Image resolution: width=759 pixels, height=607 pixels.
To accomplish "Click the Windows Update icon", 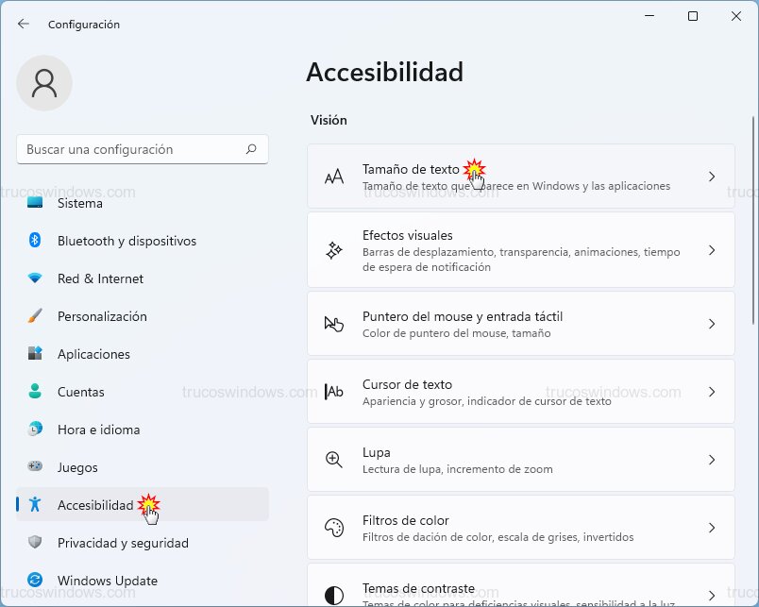I will coord(32,580).
